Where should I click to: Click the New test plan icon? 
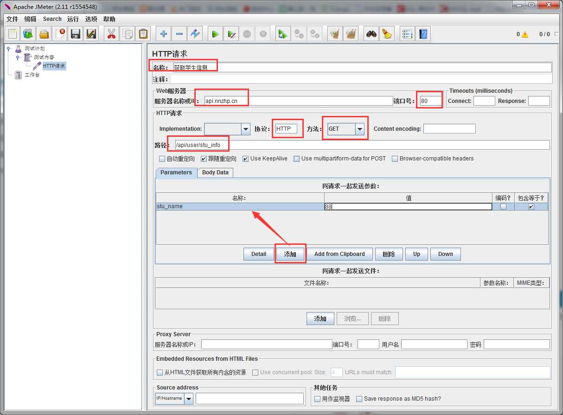point(13,34)
